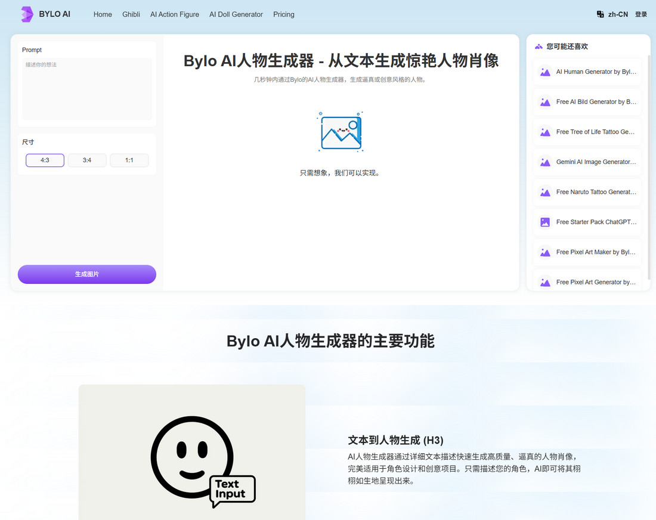Click the 只需想象，我们可以实现。 text
The width and height of the screenshot is (656, 520).
pyautogui.click(x=341, y=173)
